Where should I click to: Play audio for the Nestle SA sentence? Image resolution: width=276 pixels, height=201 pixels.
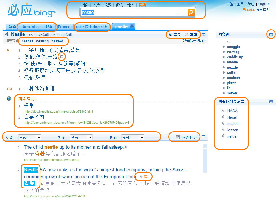[141, 177]
